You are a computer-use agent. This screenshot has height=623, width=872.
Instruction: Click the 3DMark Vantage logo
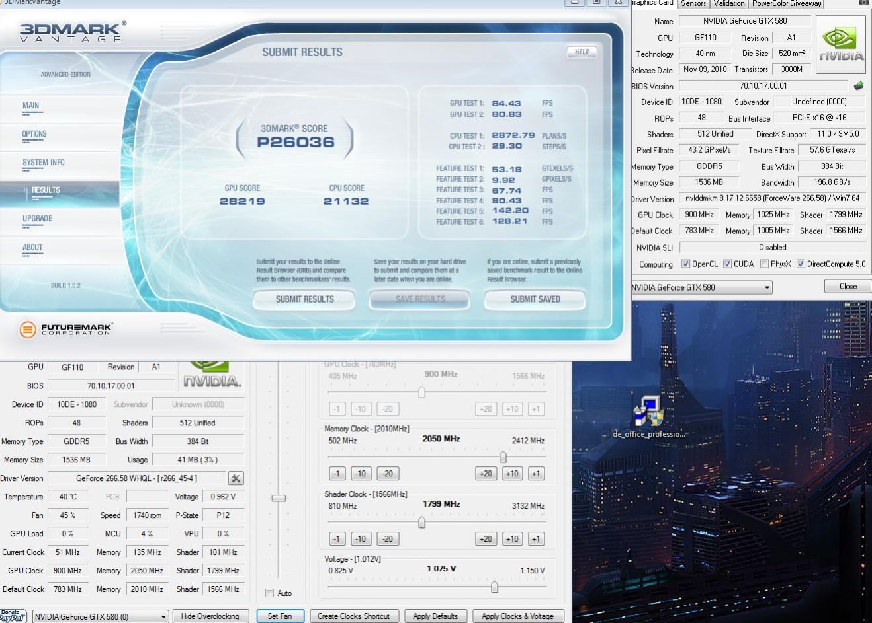click(72, 31)
